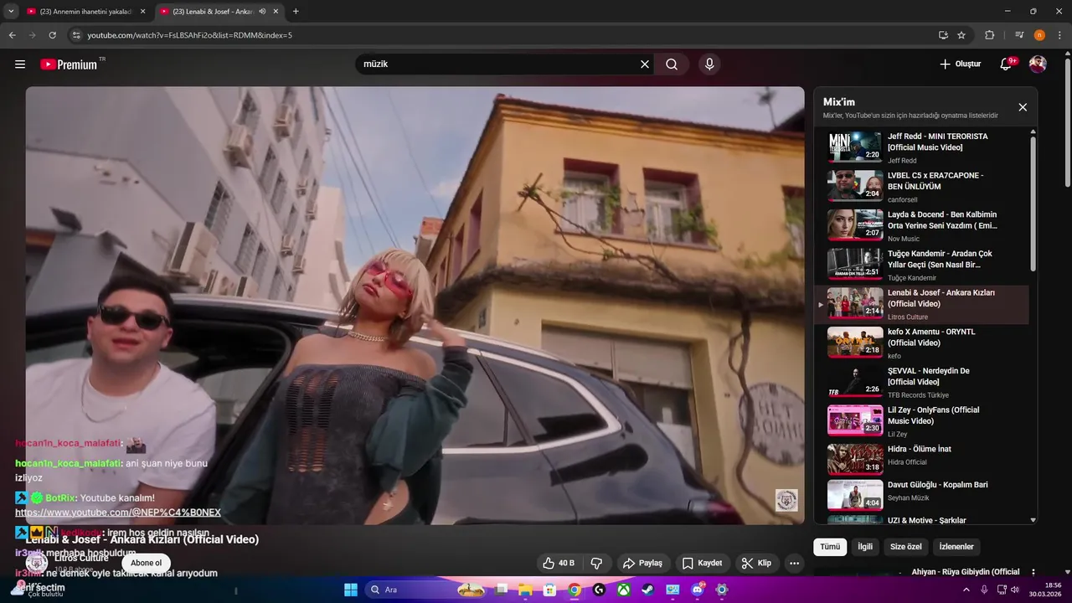Play Jeff Redd - MINI TERORISTA
1072x603 pixels.
click(x=921, y=147)
